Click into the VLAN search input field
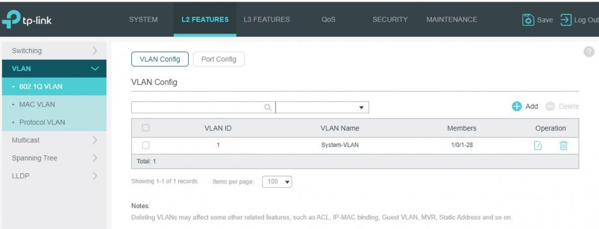The height and width of the screenshot is (229, 599). point(198,108)
